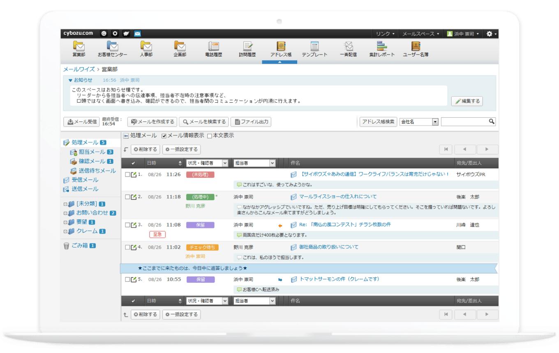Open the ごみ箱 trash folder
The width and height of the screenshot is (559, 353).
[80, 246]
